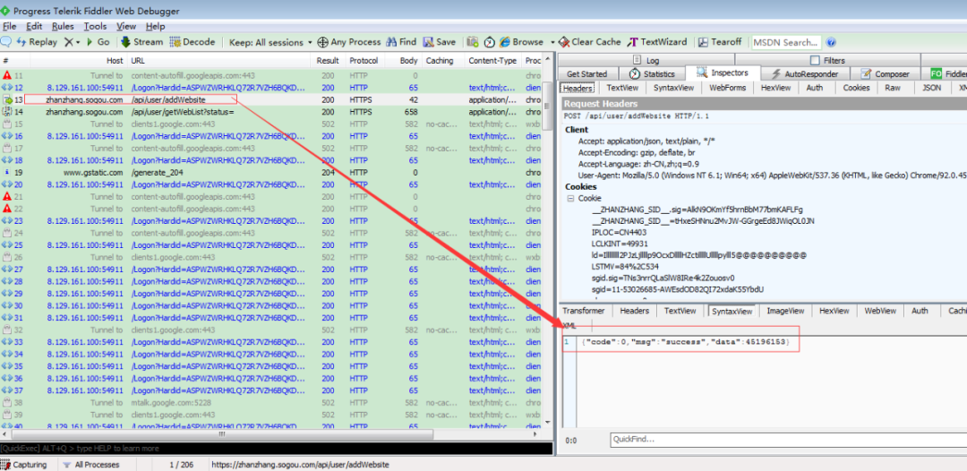Viewport: 967px width, 471px height.
Task: Click the blue help question icon
Action: [831, 43]
